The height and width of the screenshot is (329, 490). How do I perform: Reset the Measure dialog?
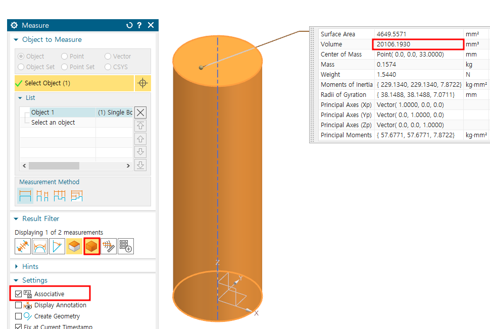pos(129,25)
